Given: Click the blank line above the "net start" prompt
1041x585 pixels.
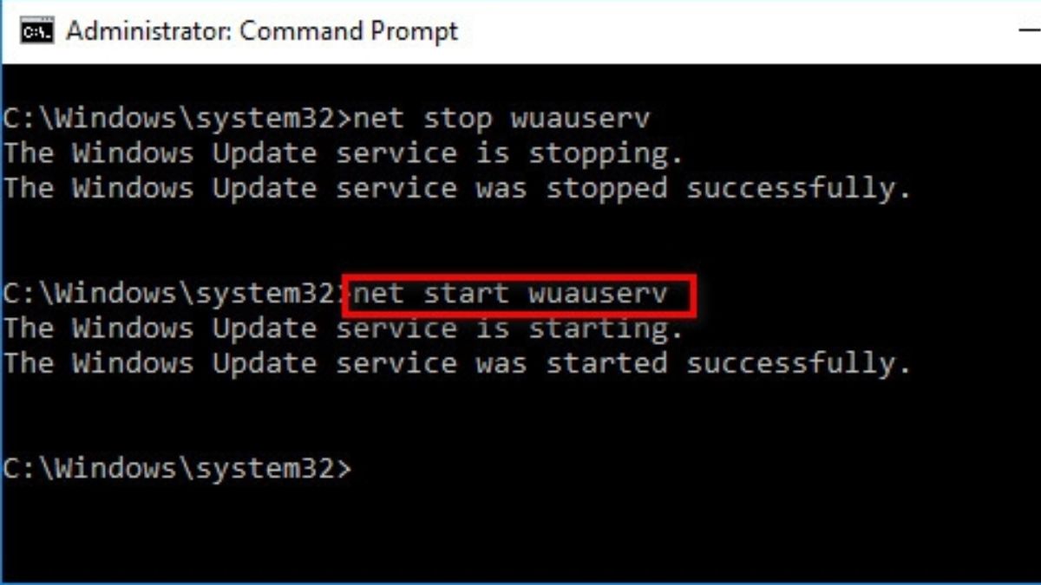Looking at the screenshot, I should tap(520, 259).
